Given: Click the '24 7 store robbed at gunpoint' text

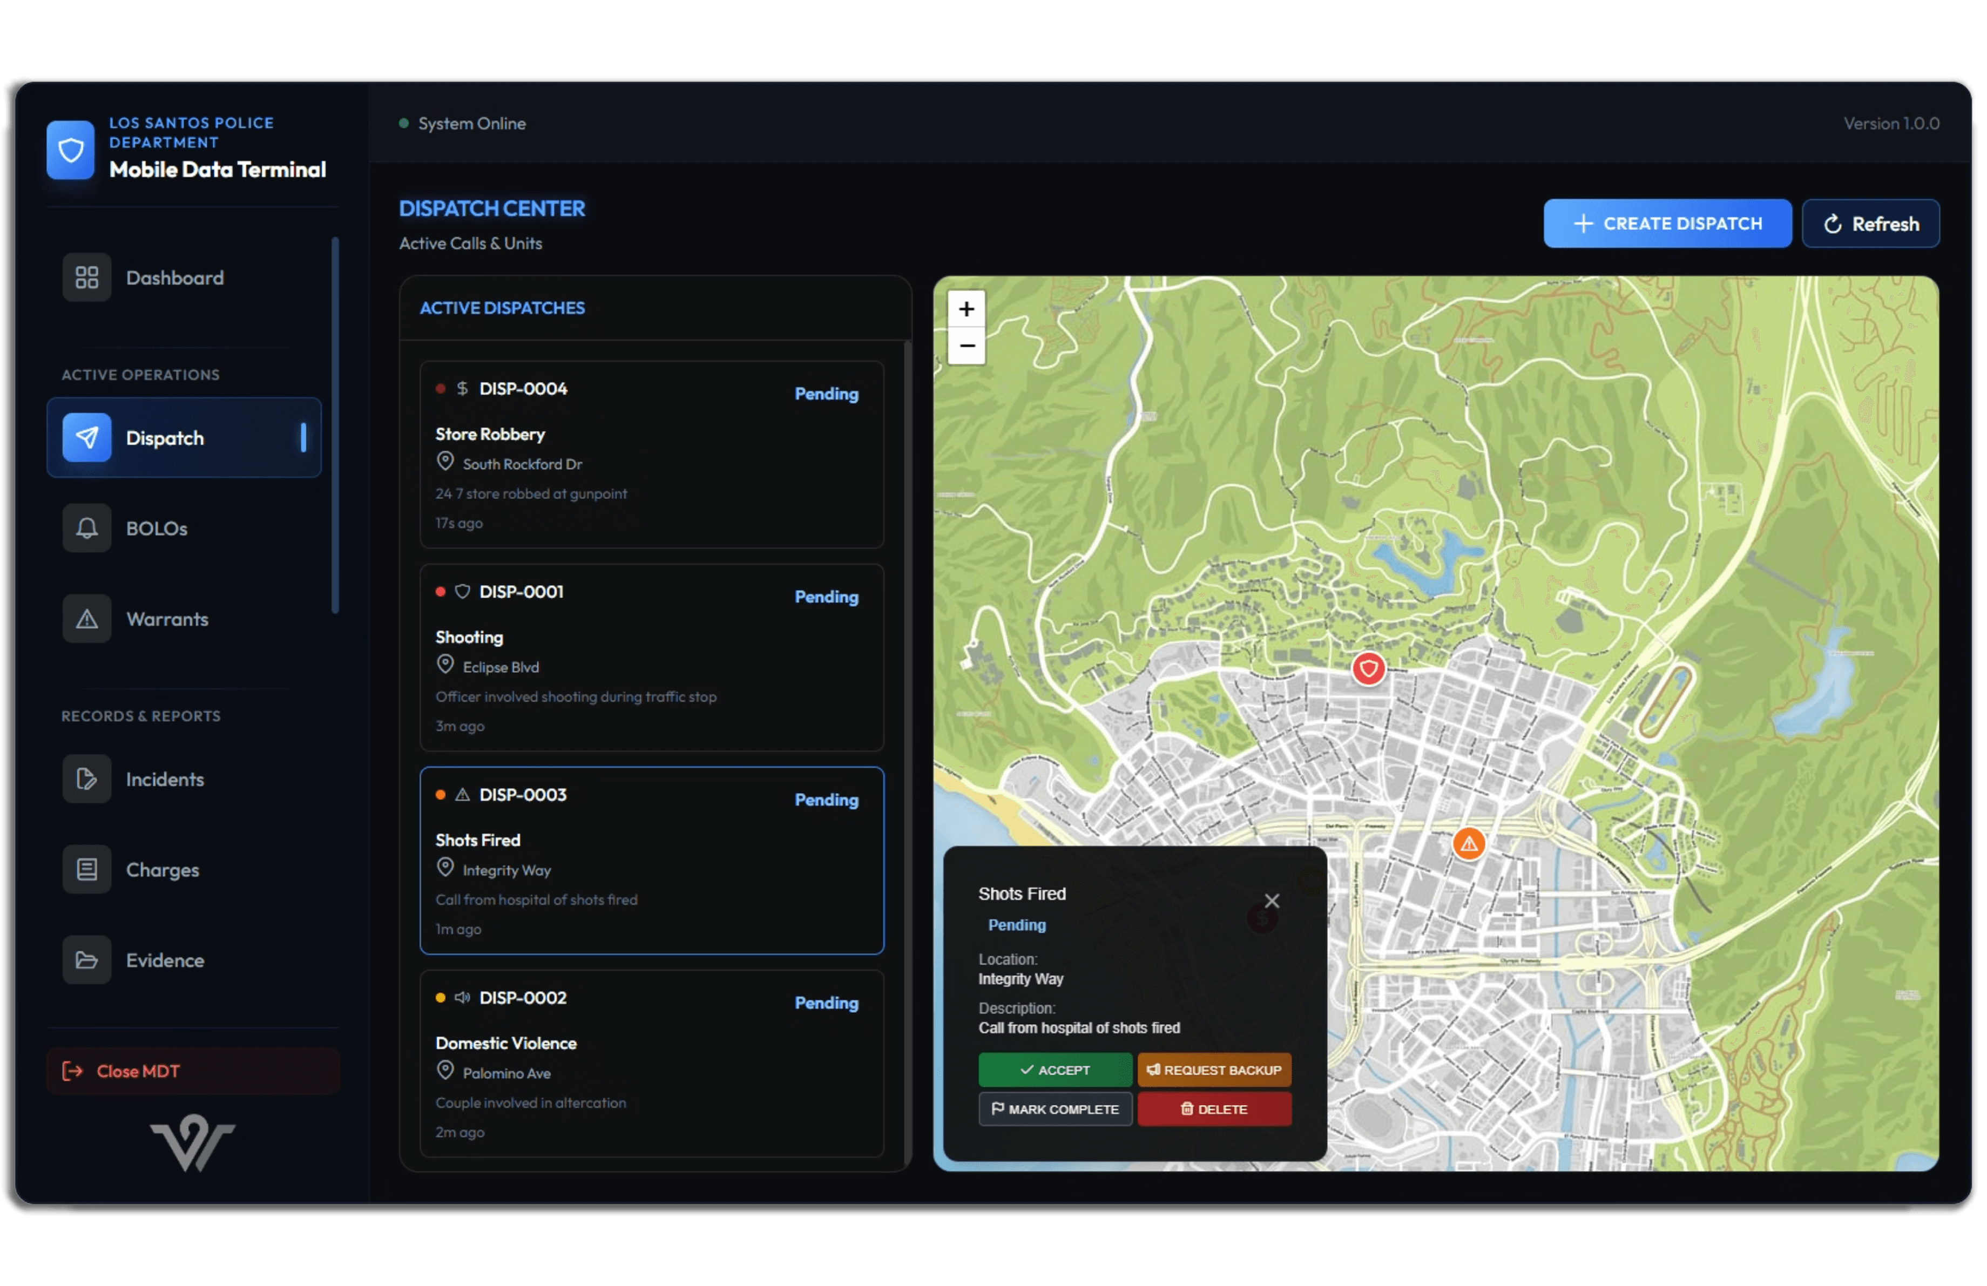Looking at the screenshot, I should click(531, 493).
